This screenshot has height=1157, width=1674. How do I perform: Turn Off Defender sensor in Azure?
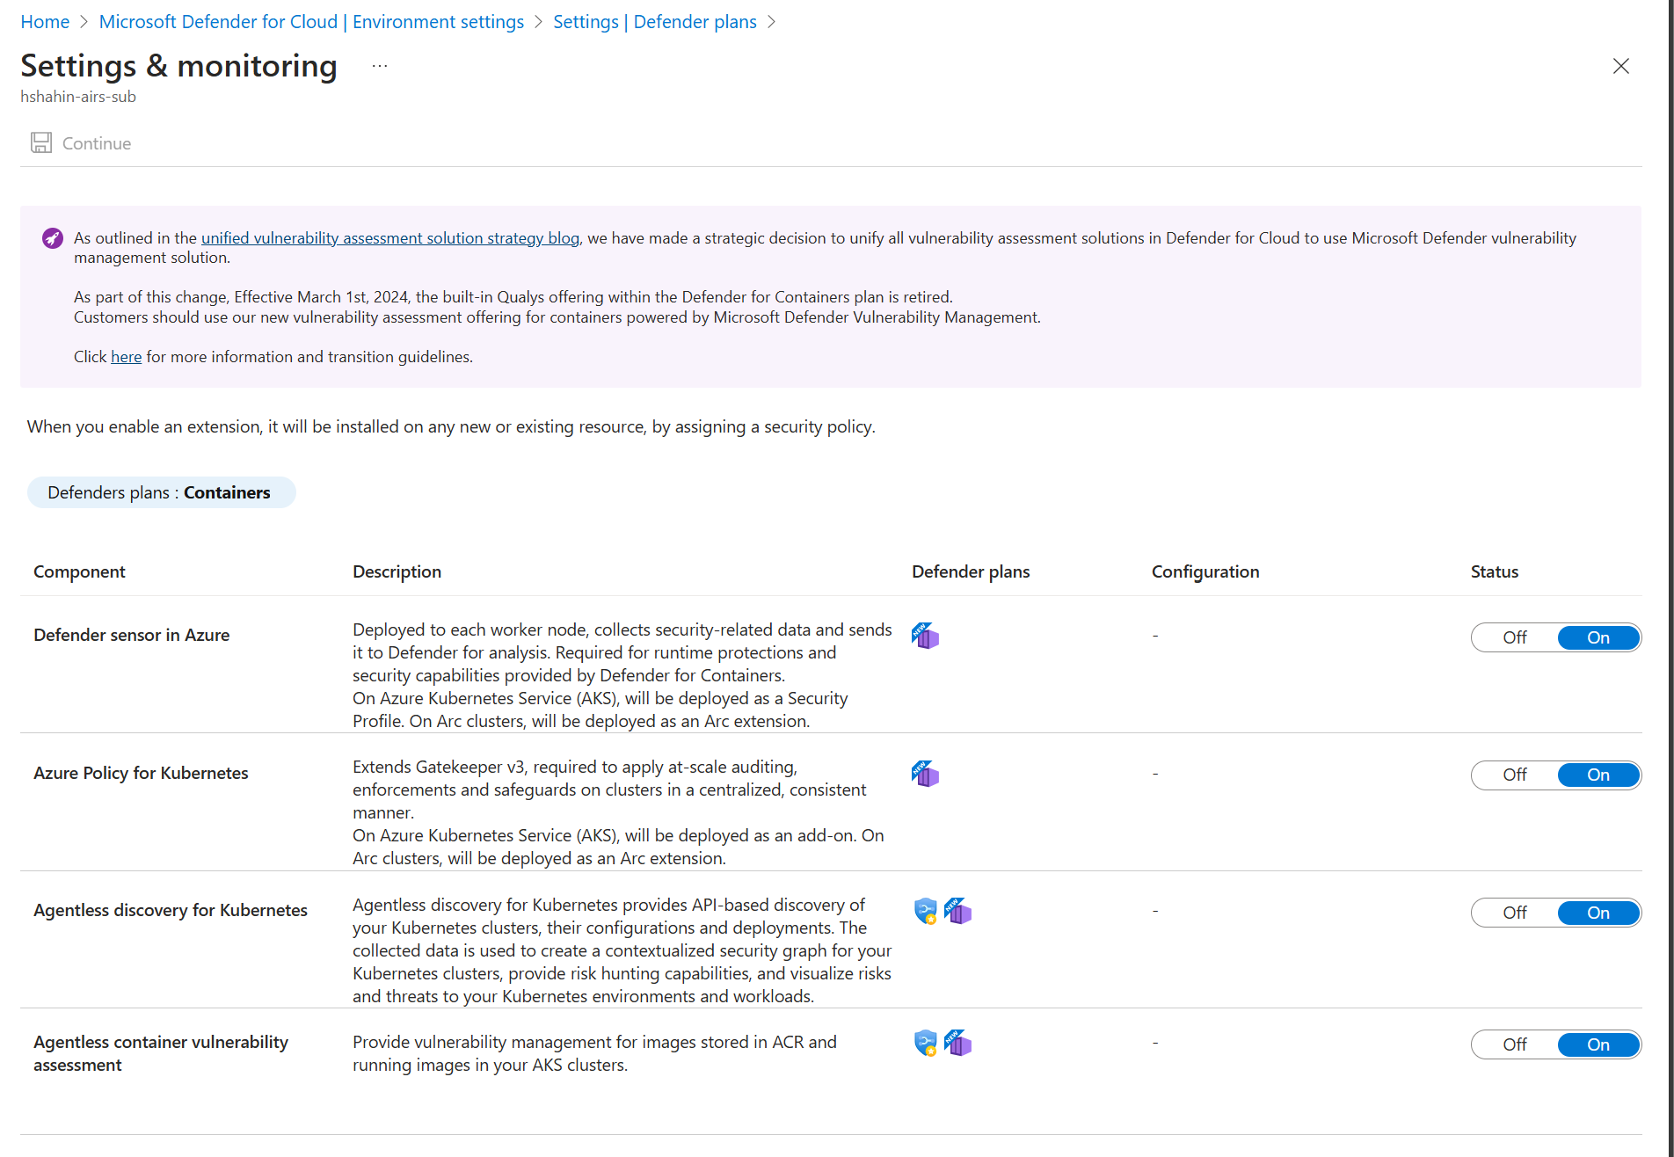(1514, 637)
